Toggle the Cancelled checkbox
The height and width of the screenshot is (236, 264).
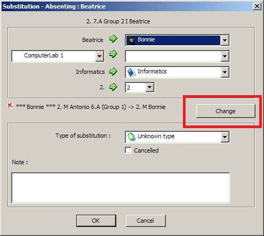pos(128,150)
